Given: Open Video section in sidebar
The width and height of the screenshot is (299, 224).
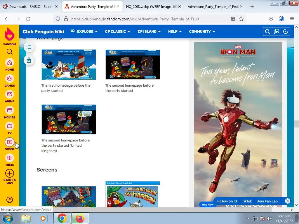Looking at the screenshot, I should pyautogui.click(x=10, y=142).
